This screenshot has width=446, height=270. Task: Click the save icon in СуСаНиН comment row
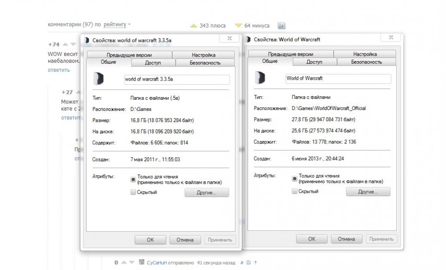248,262
